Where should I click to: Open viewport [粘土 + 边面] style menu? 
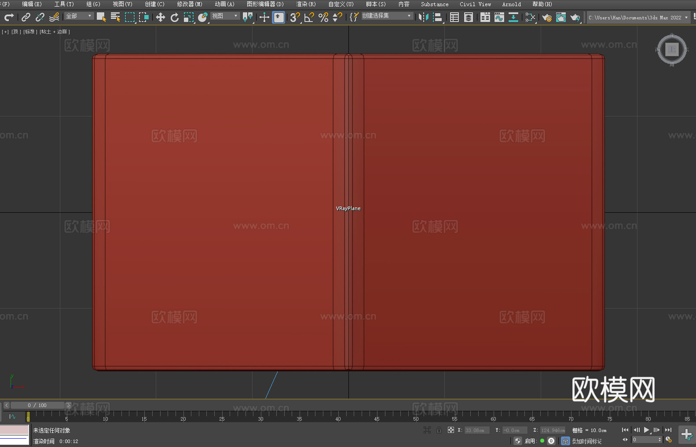tap(55, 32)
